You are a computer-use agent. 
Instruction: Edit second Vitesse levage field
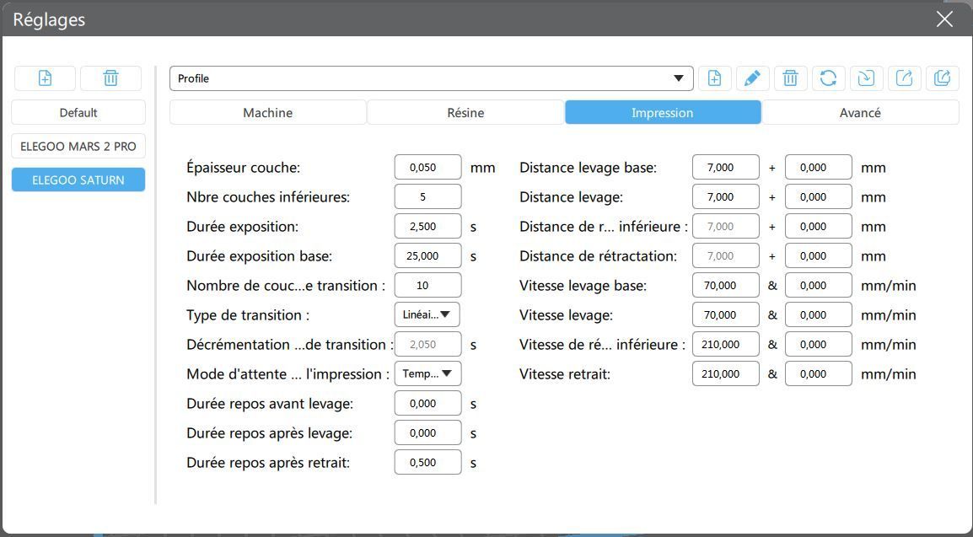click(x=819, y=315)
